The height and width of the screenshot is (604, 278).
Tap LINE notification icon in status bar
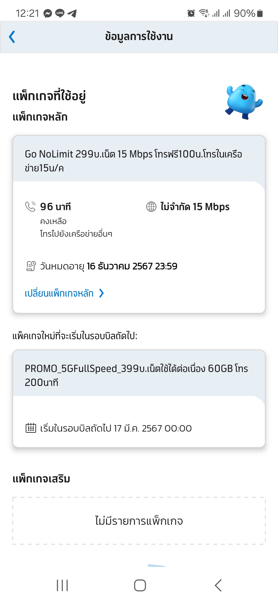tap(60, 13)
